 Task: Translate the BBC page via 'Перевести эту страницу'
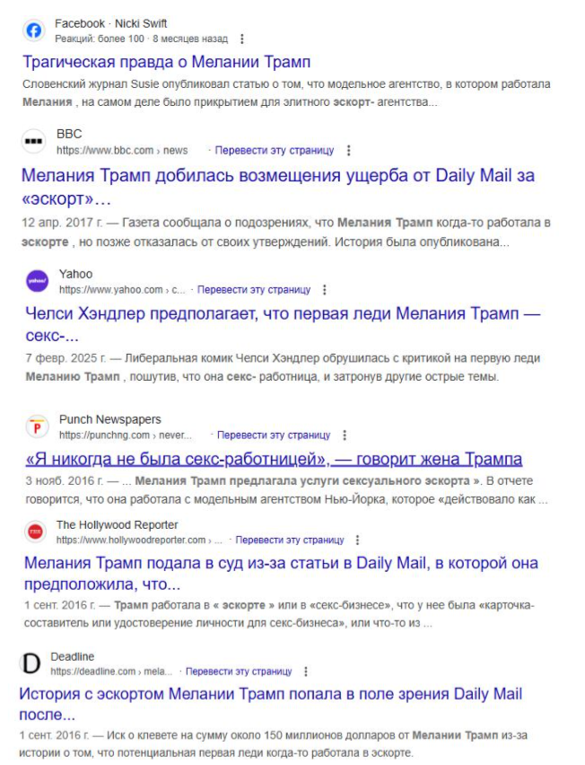click(x=275, y=150)
